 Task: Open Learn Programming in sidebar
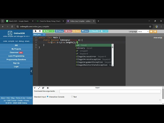[x=16, y=56]
